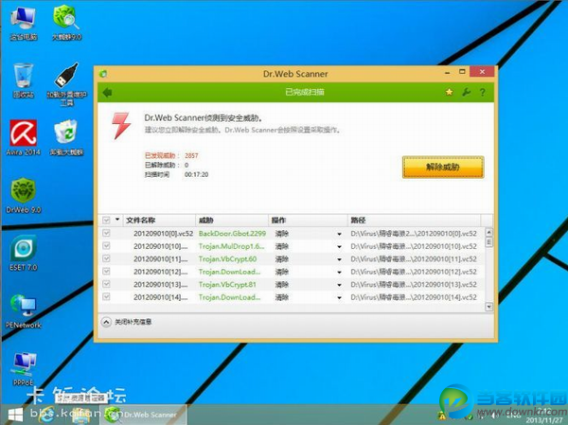Toggle the select-all checkbox in table header
Image resolution: width=568 pixels, height=425 pixels.
tap(106, 220)
